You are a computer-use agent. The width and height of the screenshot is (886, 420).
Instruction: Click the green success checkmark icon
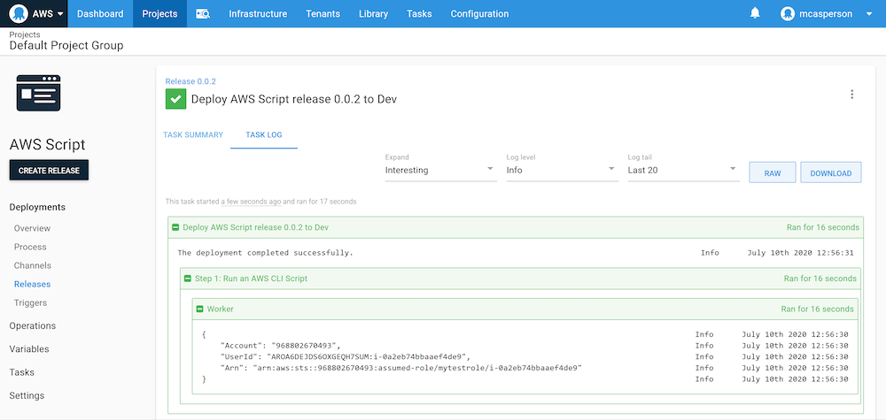point(175,99)
